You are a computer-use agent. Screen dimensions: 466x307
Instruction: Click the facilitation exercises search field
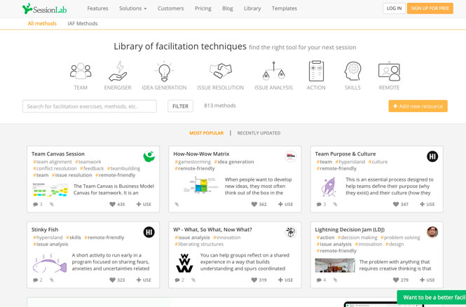click(90, 107)
